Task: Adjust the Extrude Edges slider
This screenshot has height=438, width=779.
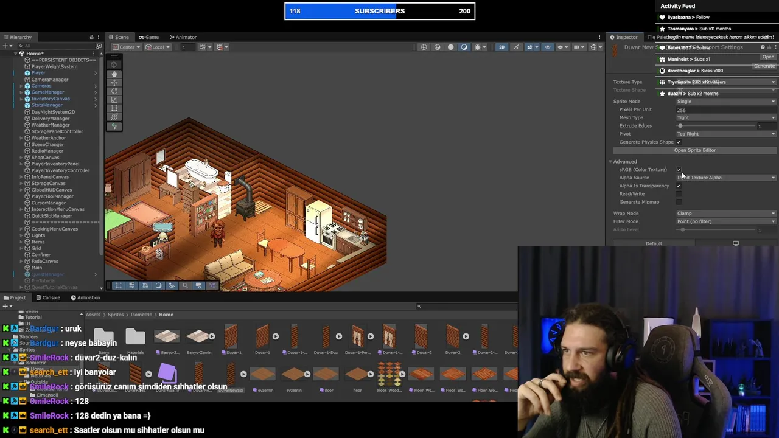Action: tap(715, 126)
